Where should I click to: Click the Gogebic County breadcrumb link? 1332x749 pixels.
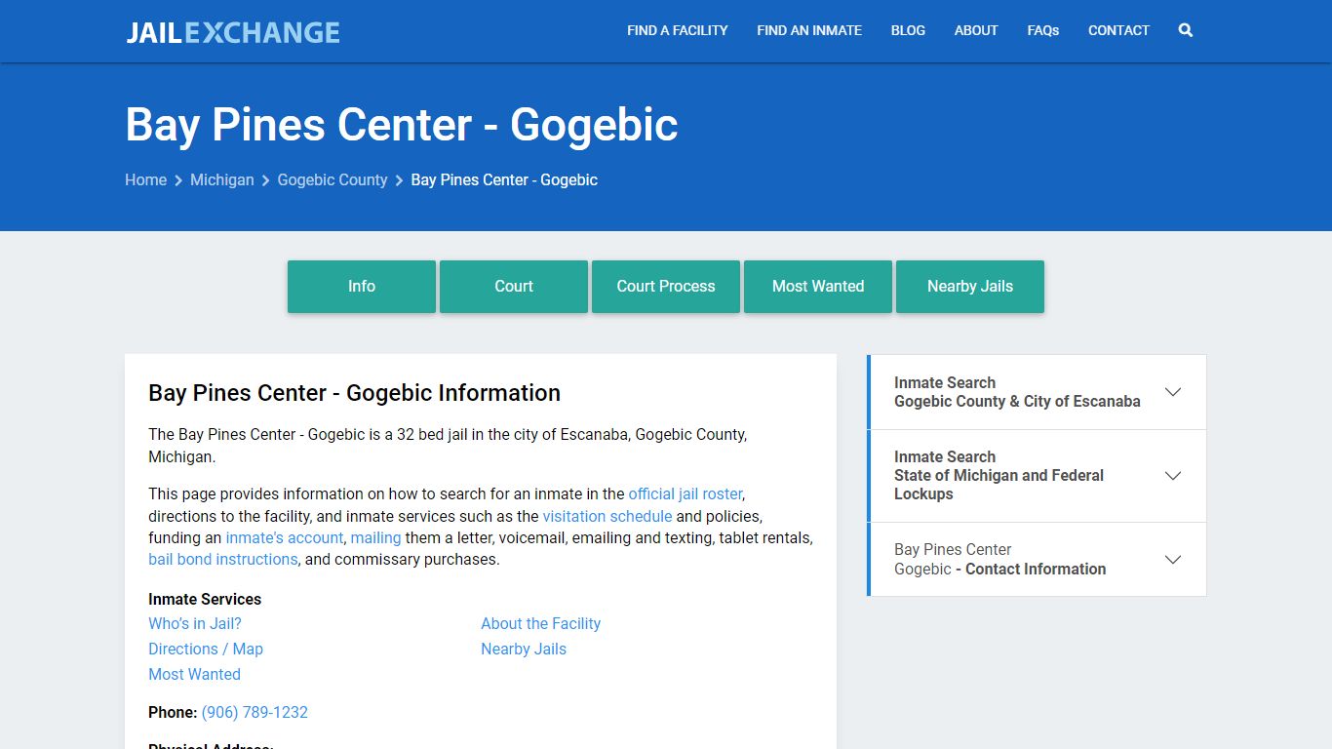click(x=333, y=180)
